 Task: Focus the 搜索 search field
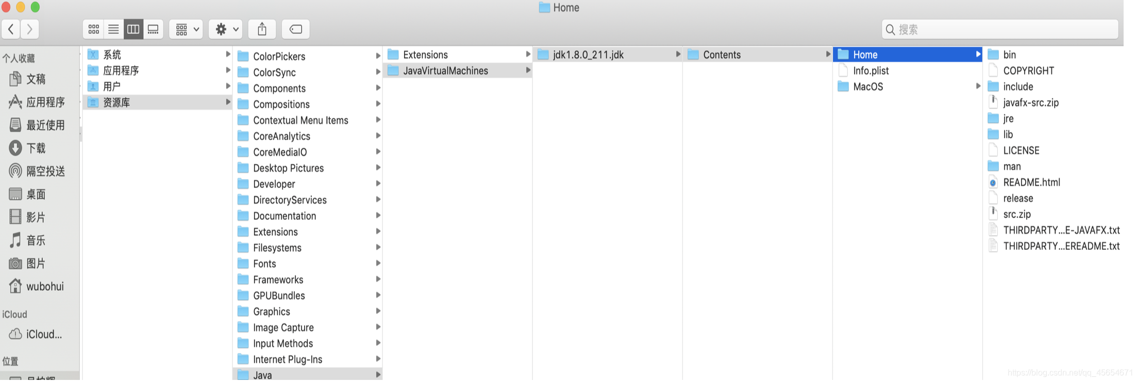[x=1000, y=29]
